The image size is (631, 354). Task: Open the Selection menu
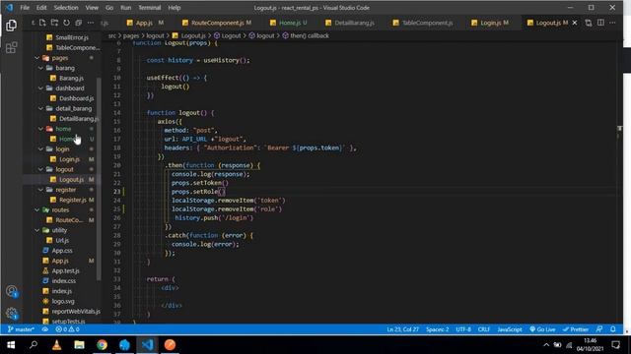(x=66, y=8)
